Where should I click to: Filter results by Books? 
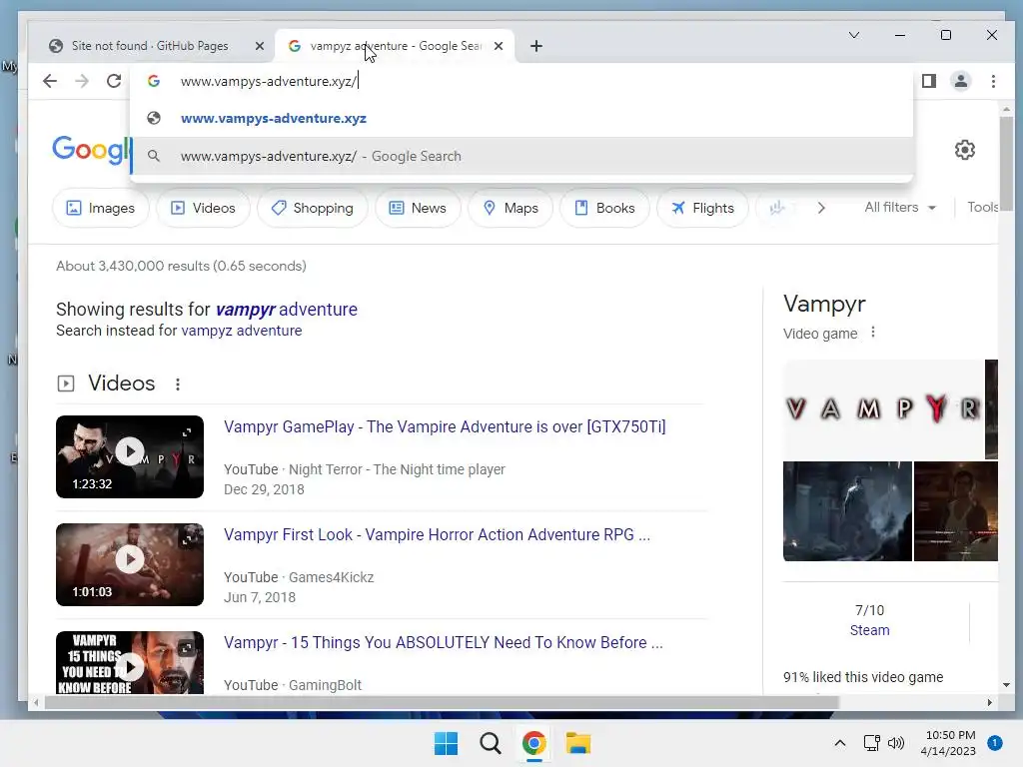coord(604,208)
